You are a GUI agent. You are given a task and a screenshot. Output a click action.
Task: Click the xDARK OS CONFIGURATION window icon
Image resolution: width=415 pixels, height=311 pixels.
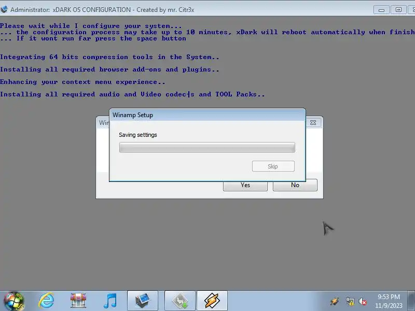(4, 9)
